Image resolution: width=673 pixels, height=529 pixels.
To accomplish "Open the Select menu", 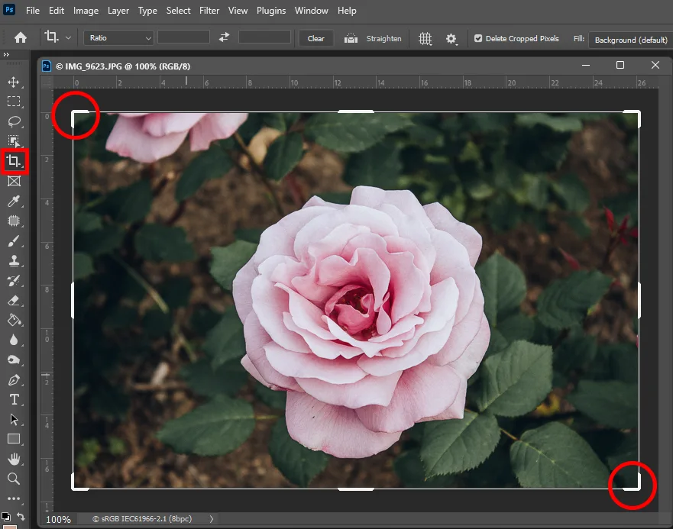I will [178, 11].
